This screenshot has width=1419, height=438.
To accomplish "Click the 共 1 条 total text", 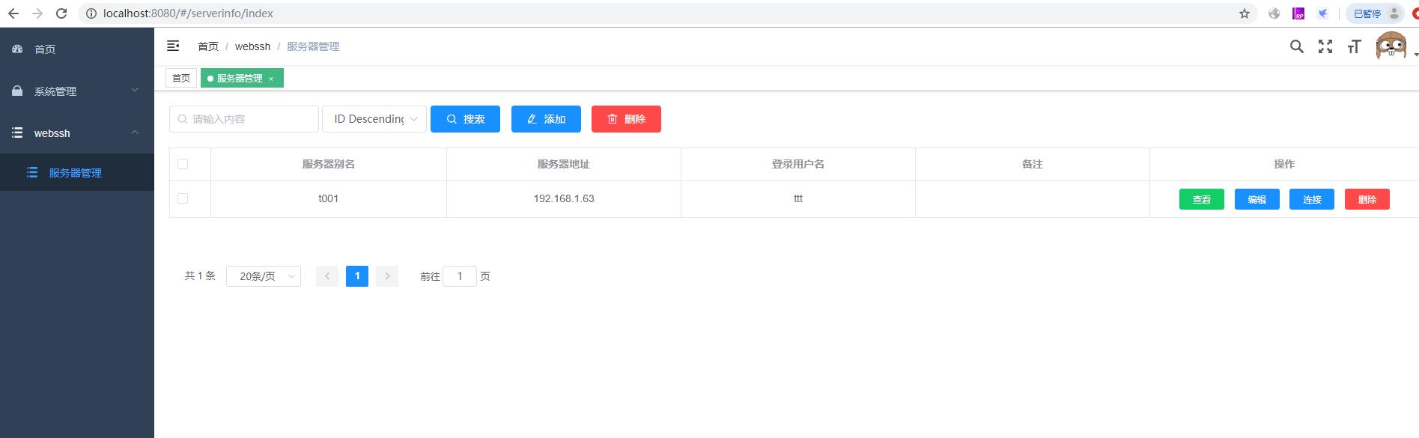I will [x=200, y=276].
